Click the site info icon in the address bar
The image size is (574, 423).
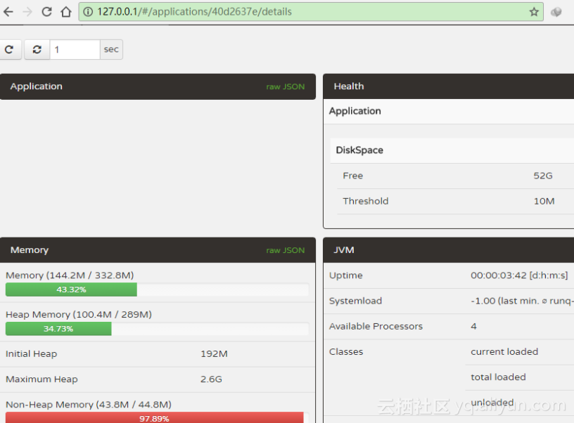point(88,12)
